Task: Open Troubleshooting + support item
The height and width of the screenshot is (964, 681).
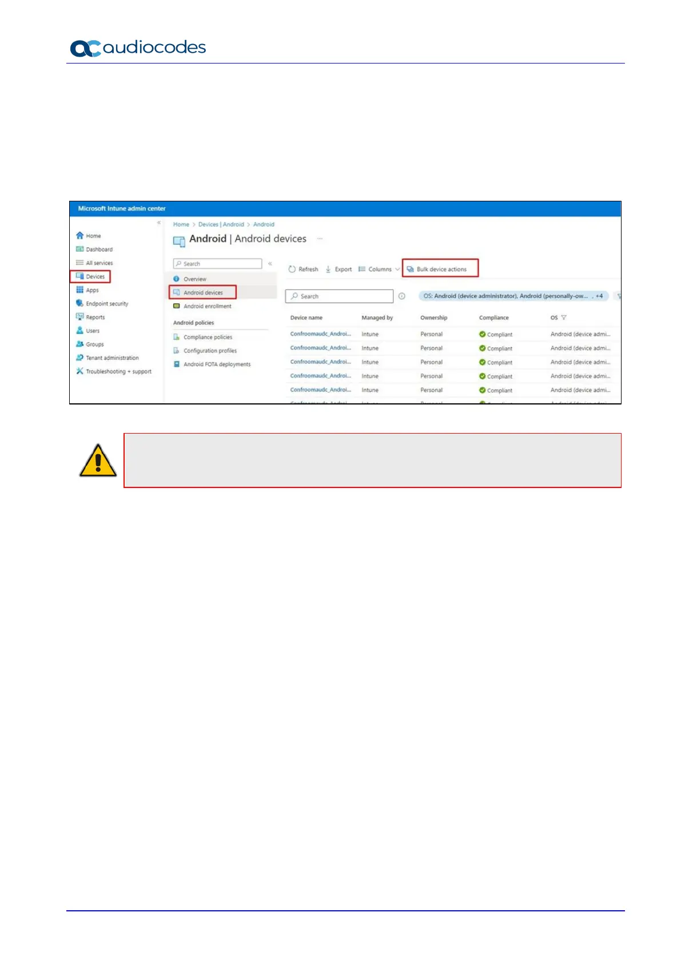Action: coord(114,371)
